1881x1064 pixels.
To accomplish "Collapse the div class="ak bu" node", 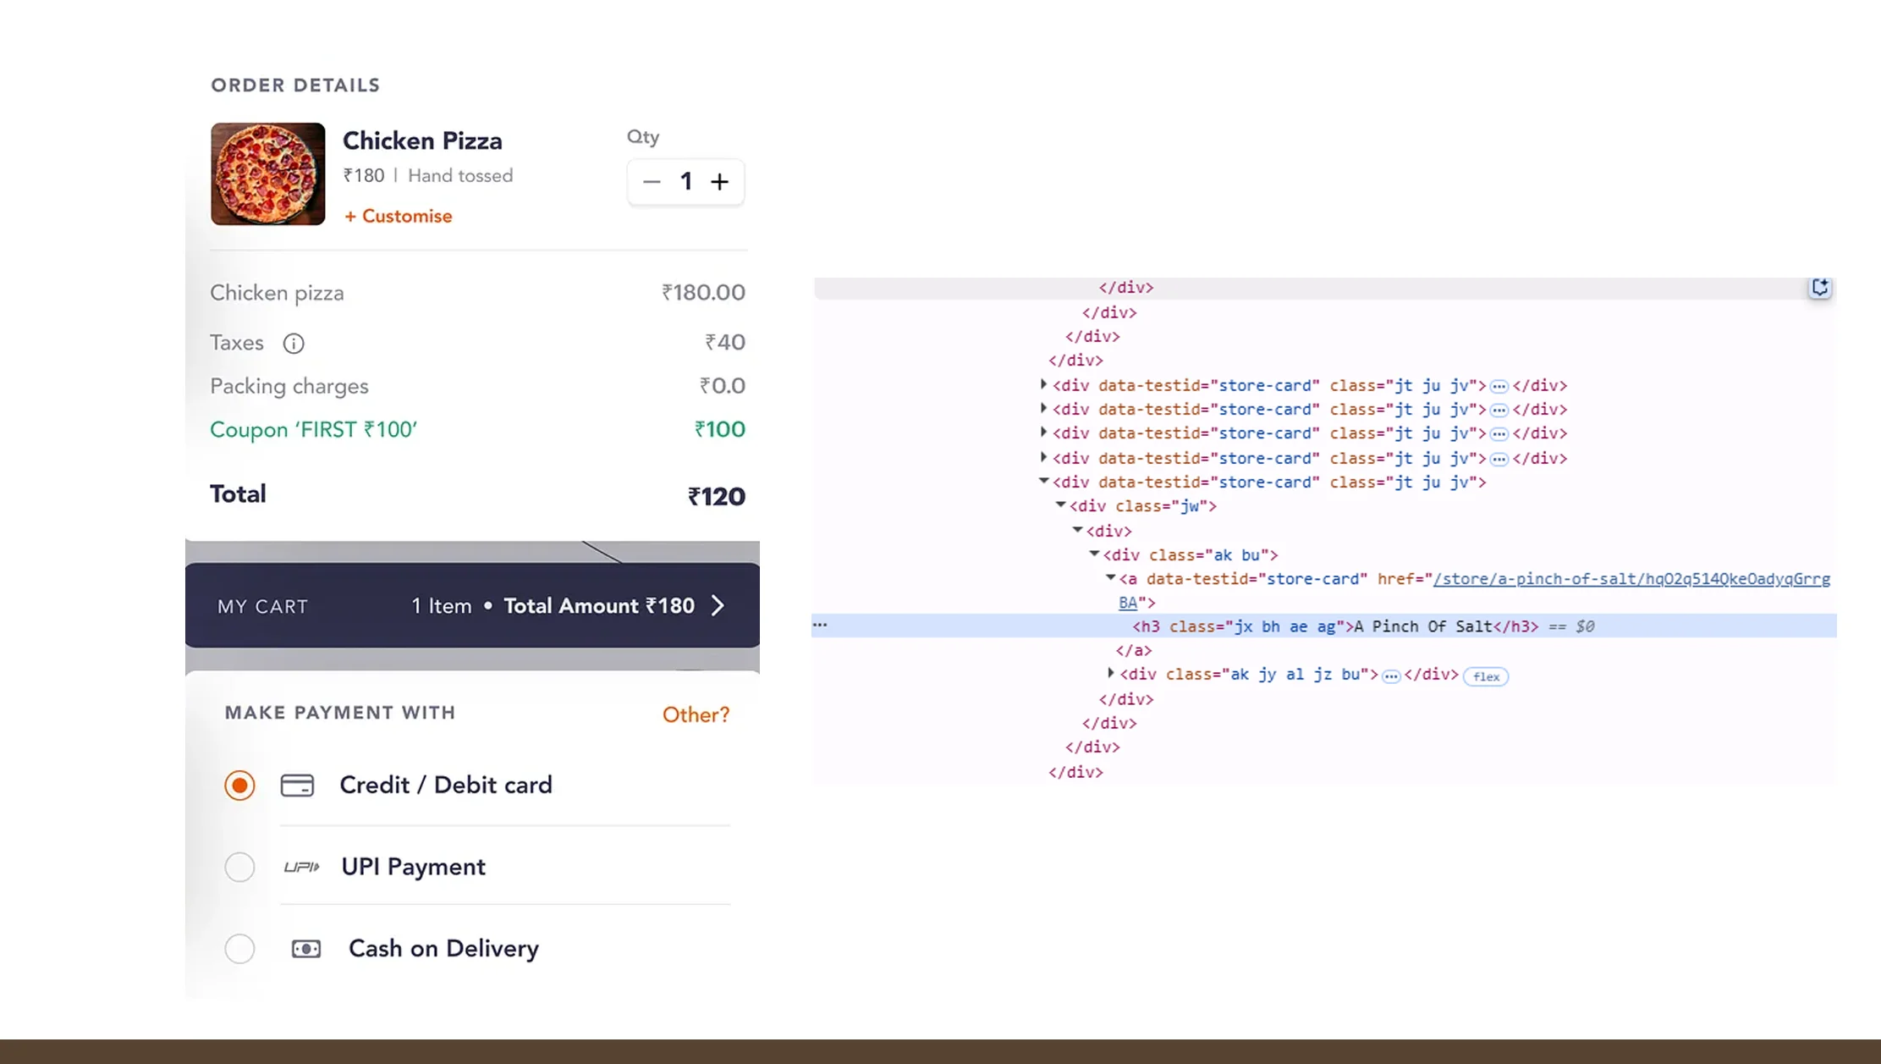I will [x=1094, y=554].
